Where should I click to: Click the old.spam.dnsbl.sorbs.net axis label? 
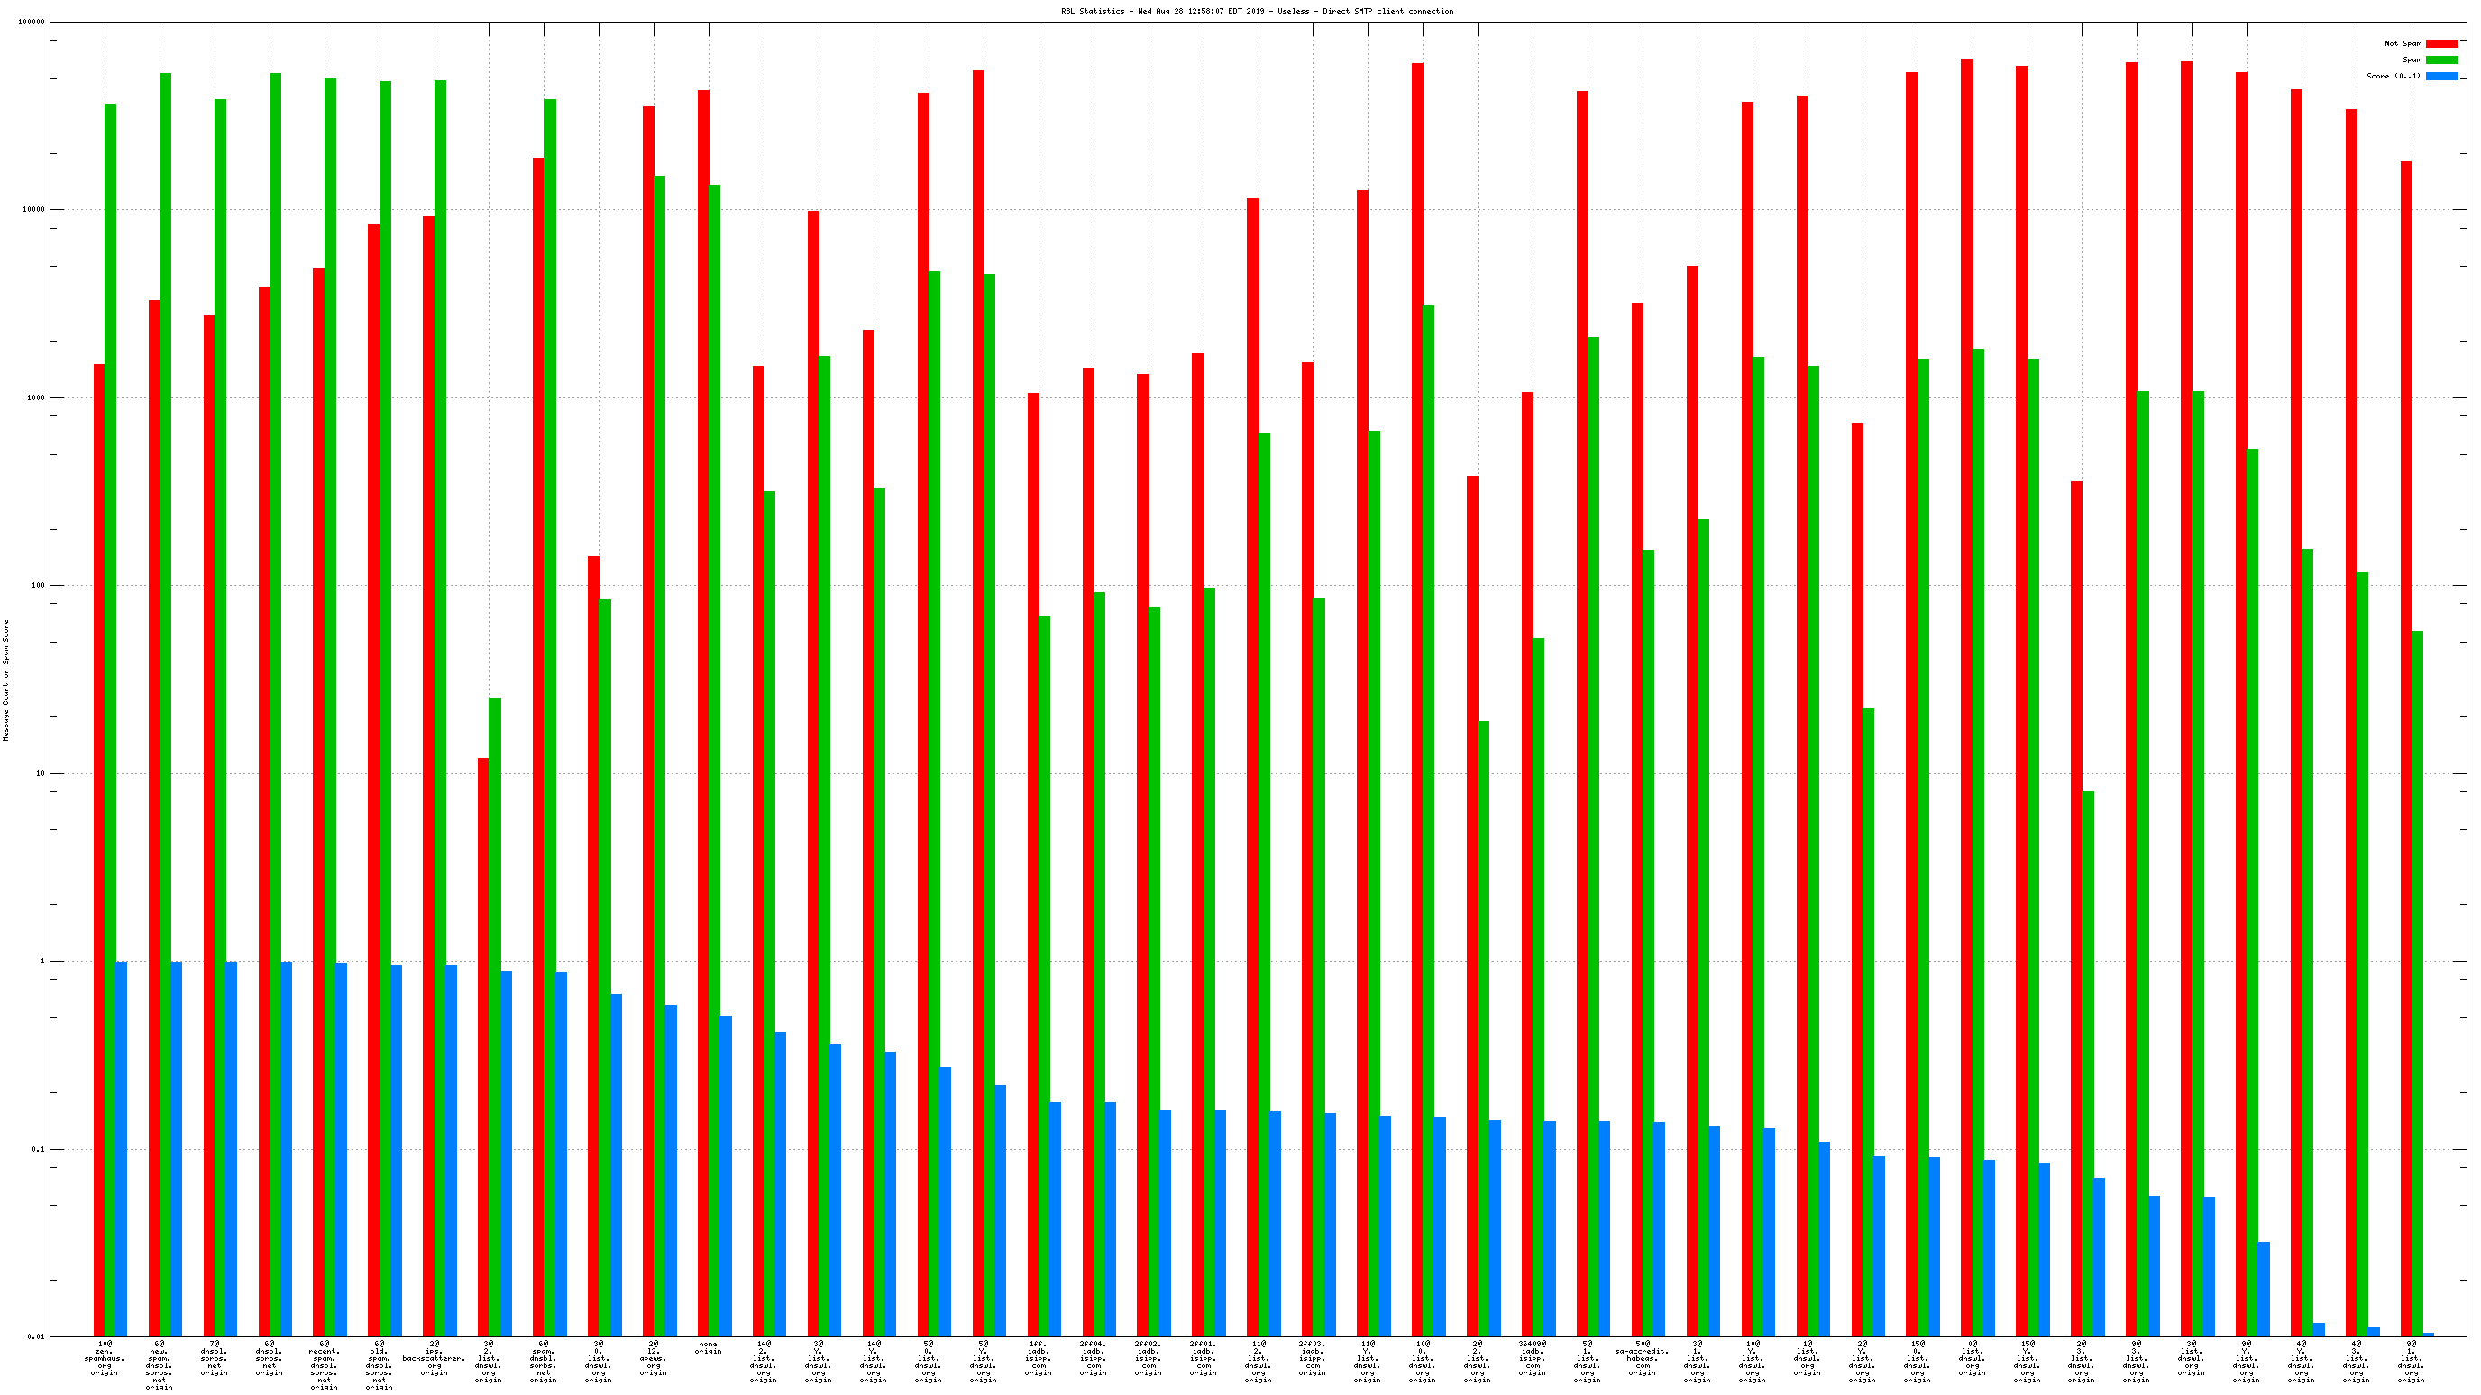click(379, 1365)
